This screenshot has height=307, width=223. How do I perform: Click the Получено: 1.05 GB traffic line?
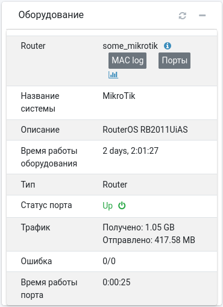[x=139, y=227]
